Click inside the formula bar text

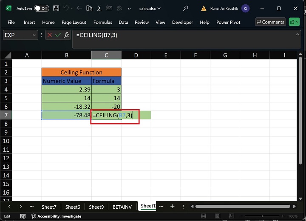(97, 35)
